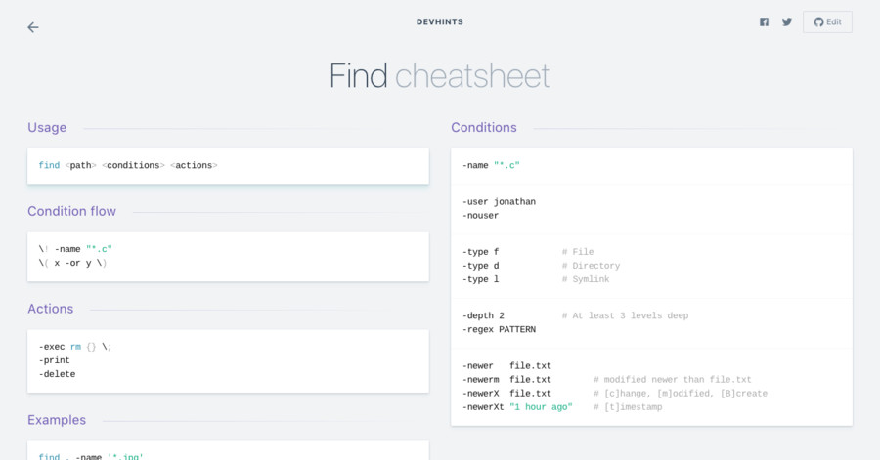Select the Conditions section heading
This screenshot has width=880, height=460.
(484, 127)
